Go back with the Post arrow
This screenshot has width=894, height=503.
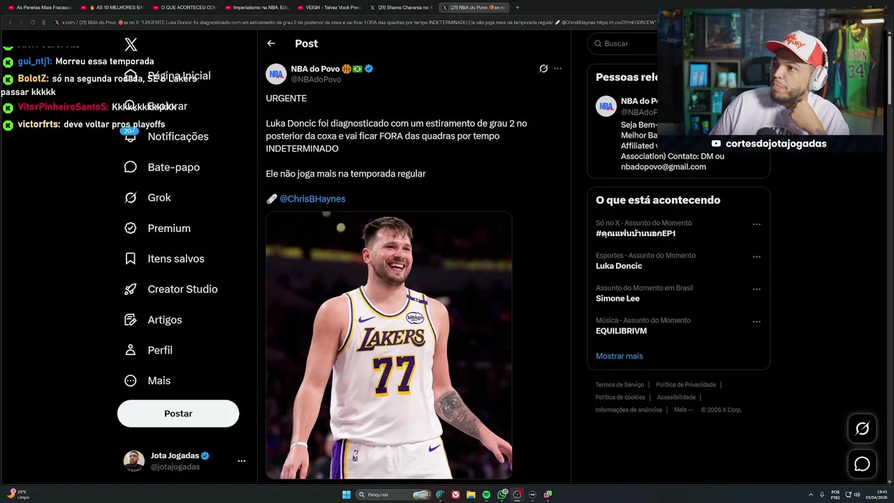coord(271,43)
